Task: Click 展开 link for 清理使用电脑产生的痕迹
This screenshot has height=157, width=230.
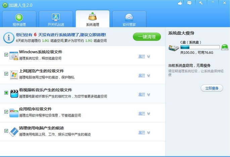Action: pyautogui.click(x=142, y=132)
